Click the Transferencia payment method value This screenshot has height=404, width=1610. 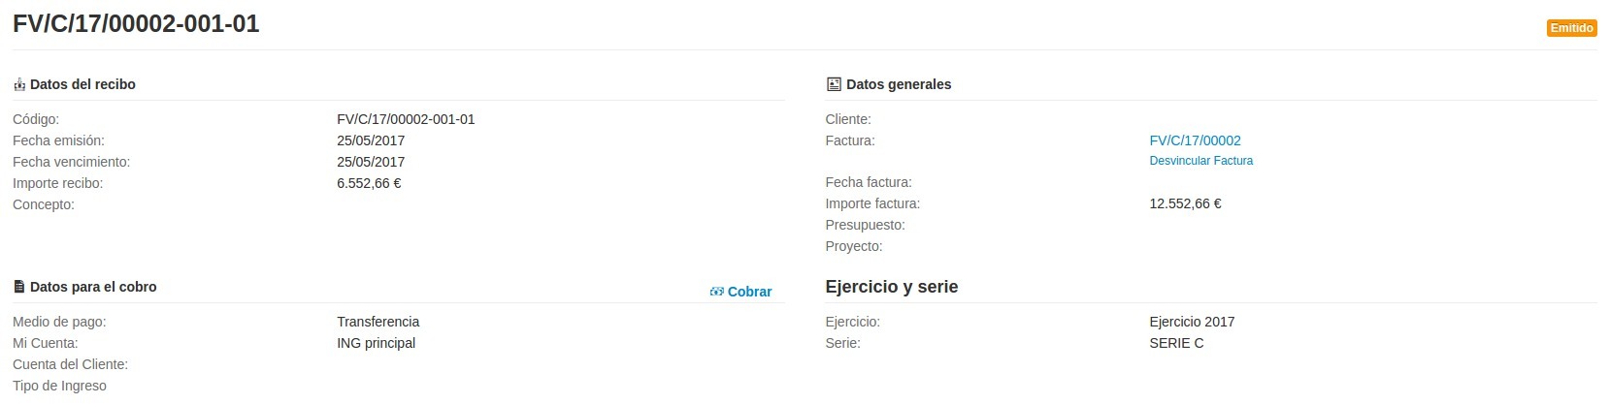[x=378, y=322]
